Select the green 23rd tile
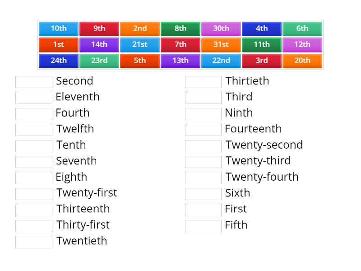361x271 pixels. tap(99, 61)
